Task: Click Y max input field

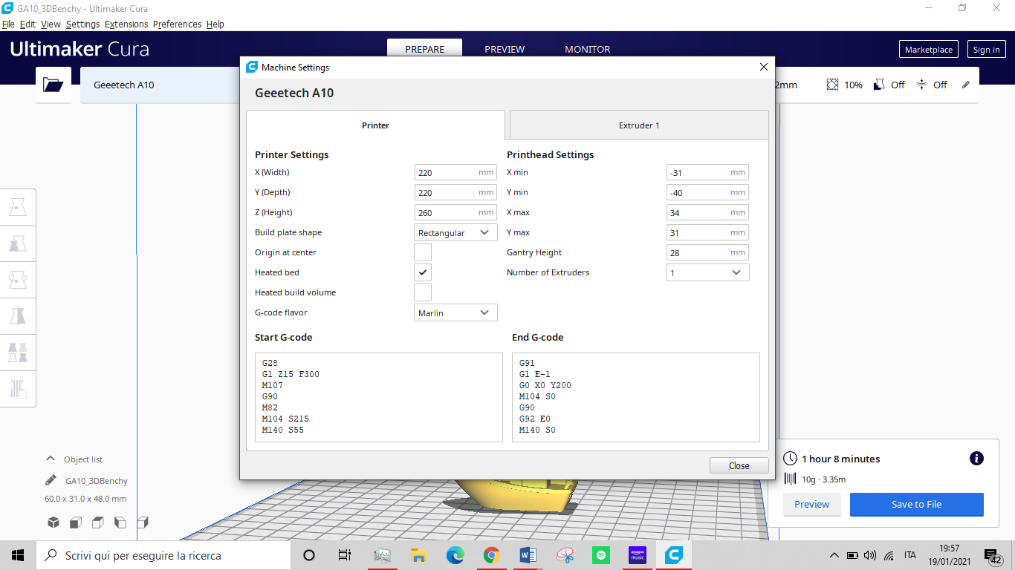Action: click(x=707, y=232)
